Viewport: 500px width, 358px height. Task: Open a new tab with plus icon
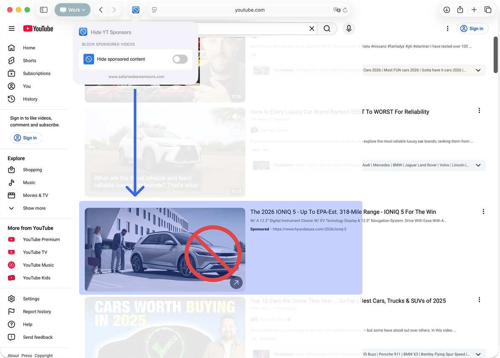(474, 10)
